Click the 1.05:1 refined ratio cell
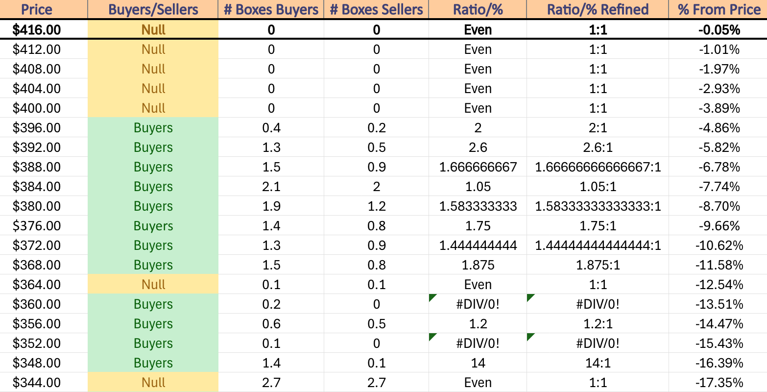 (x=598, y=186)
